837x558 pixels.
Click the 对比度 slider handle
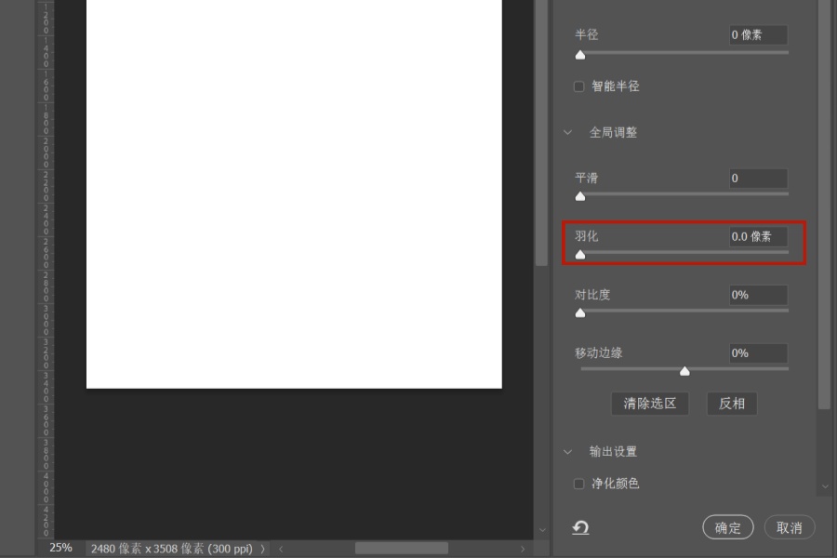(580, 312)
